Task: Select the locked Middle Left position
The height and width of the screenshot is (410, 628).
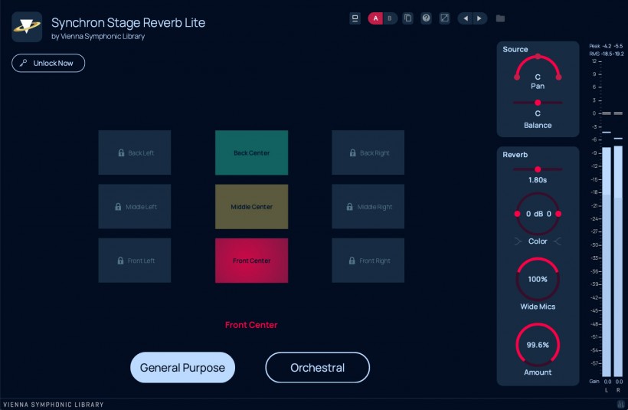Action: (x=135, y=207)
